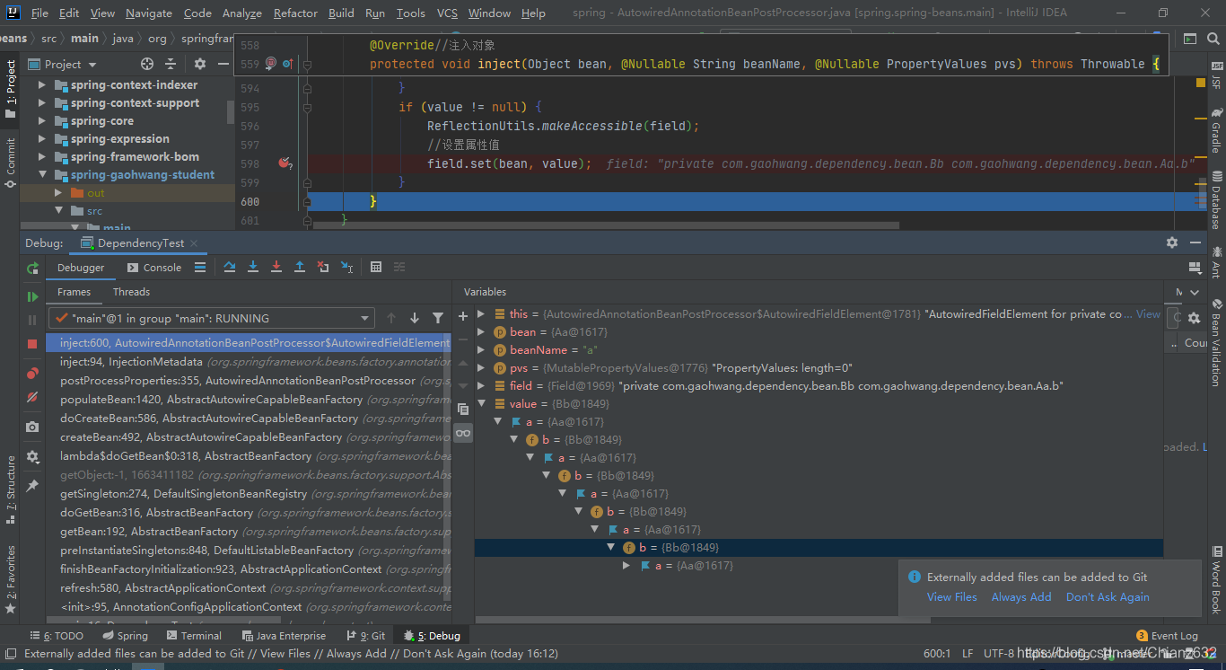Image resolution: width=1226 pixels, height=670 pixels.
Task: Expand the spring-core module in Project tree
Action: (41, 121)
